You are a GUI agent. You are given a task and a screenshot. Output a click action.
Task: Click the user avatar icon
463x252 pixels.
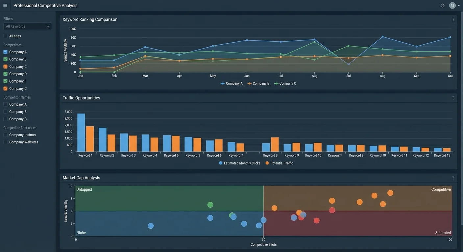452,6
